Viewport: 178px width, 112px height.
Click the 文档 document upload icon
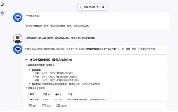click(x=44, y=106)
